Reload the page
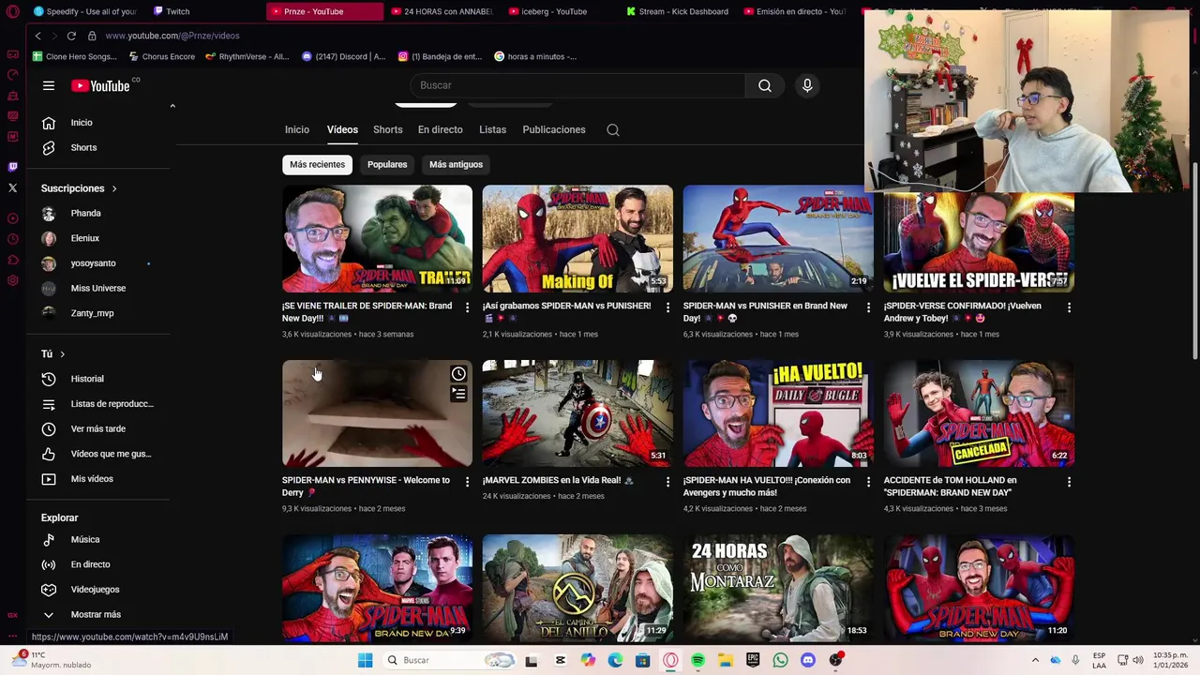 point(71,36)
